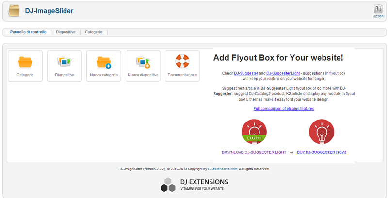Visit DJ-Extensions.com footer link
The width and height of the screenshot is (388, 198).
223,169
